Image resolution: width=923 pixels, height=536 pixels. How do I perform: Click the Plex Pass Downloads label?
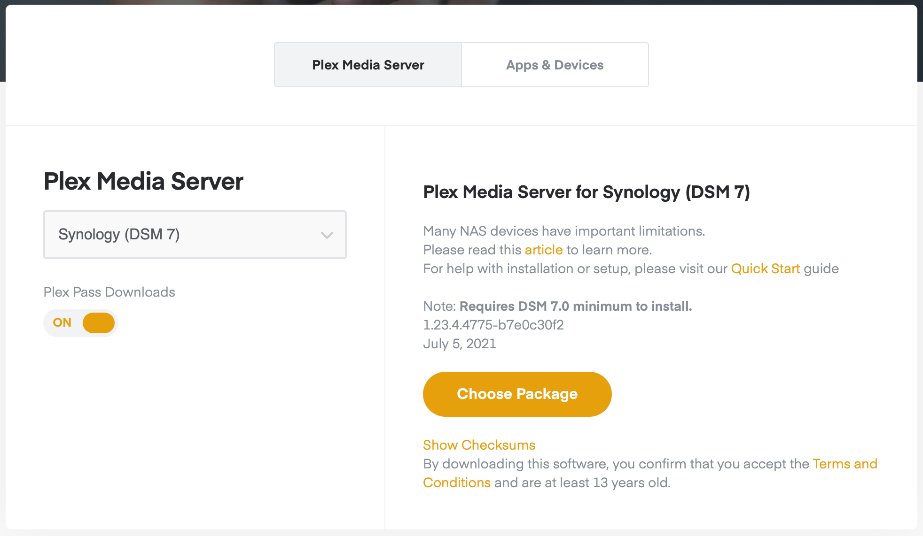pos(110,292)
